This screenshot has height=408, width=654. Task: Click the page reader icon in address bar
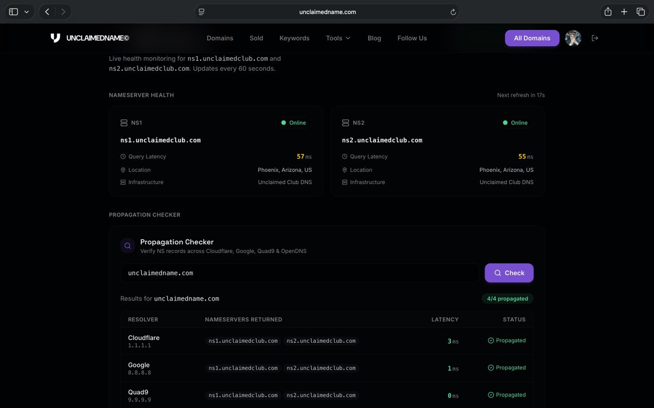pyautogui.click(x=202, y=11)
